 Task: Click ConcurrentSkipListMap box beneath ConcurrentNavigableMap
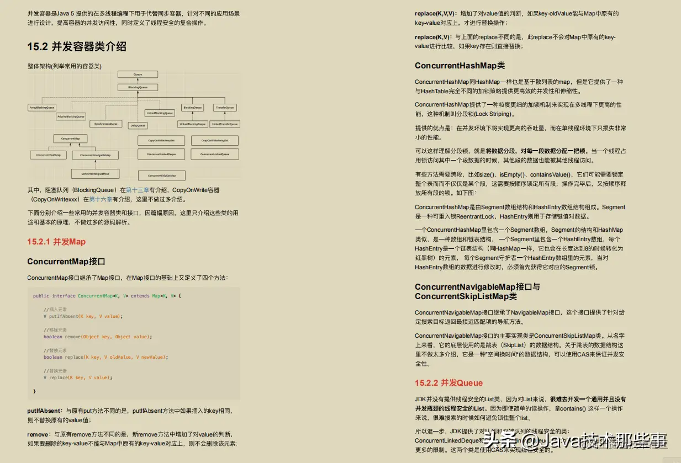[95, 174]
